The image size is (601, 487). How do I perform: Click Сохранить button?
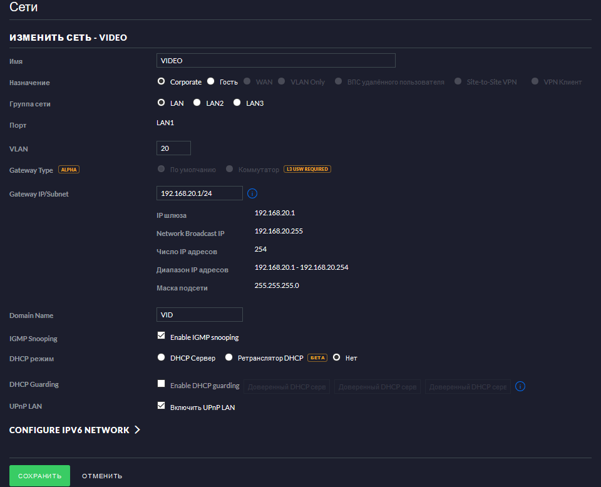(39, 476)
